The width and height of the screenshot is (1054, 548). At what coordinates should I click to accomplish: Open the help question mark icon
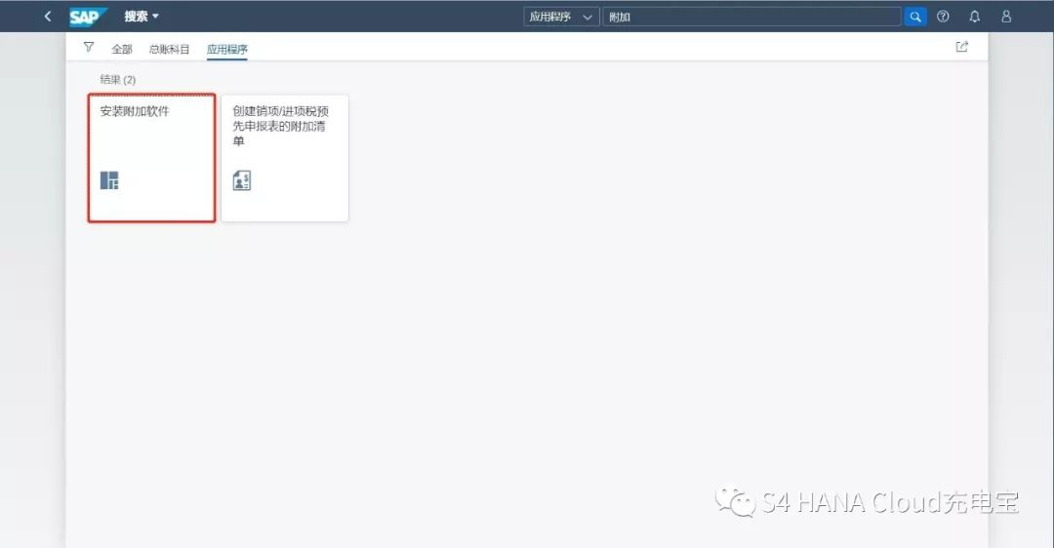pos(943,17)
